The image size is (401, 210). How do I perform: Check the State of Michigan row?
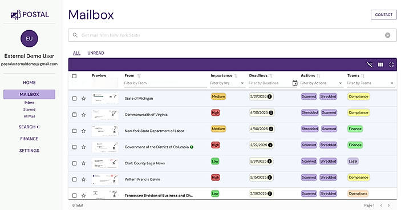(x=74, y=99)
